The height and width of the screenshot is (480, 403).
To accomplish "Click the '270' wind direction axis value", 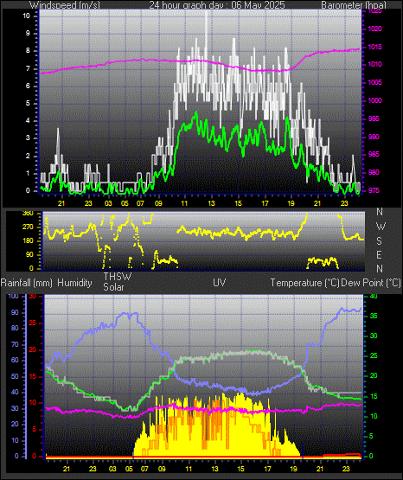I will pyautogui.click(x=29, y=227).
